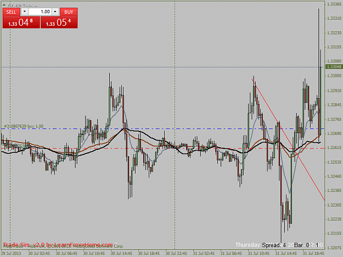
Task: Collapse the one-click trading panel triangle
Action: pos(4,5)
